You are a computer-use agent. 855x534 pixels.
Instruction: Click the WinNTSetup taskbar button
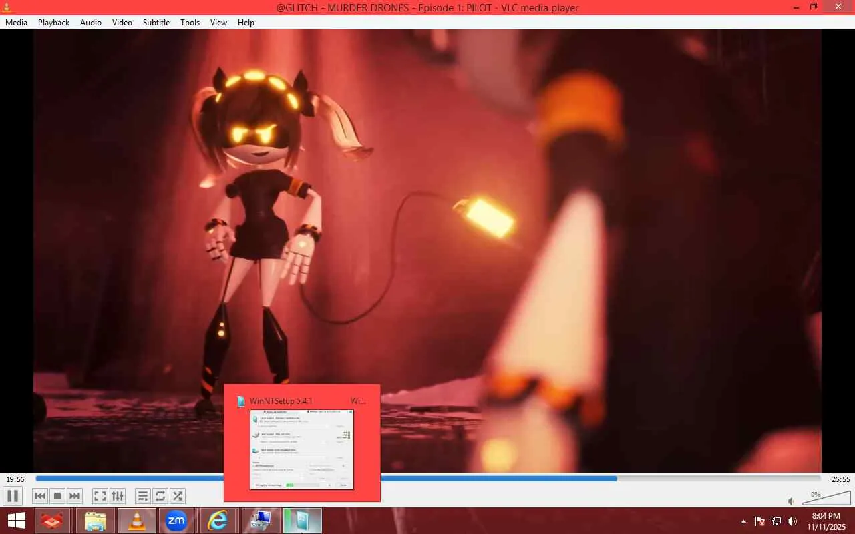[303, 521]
